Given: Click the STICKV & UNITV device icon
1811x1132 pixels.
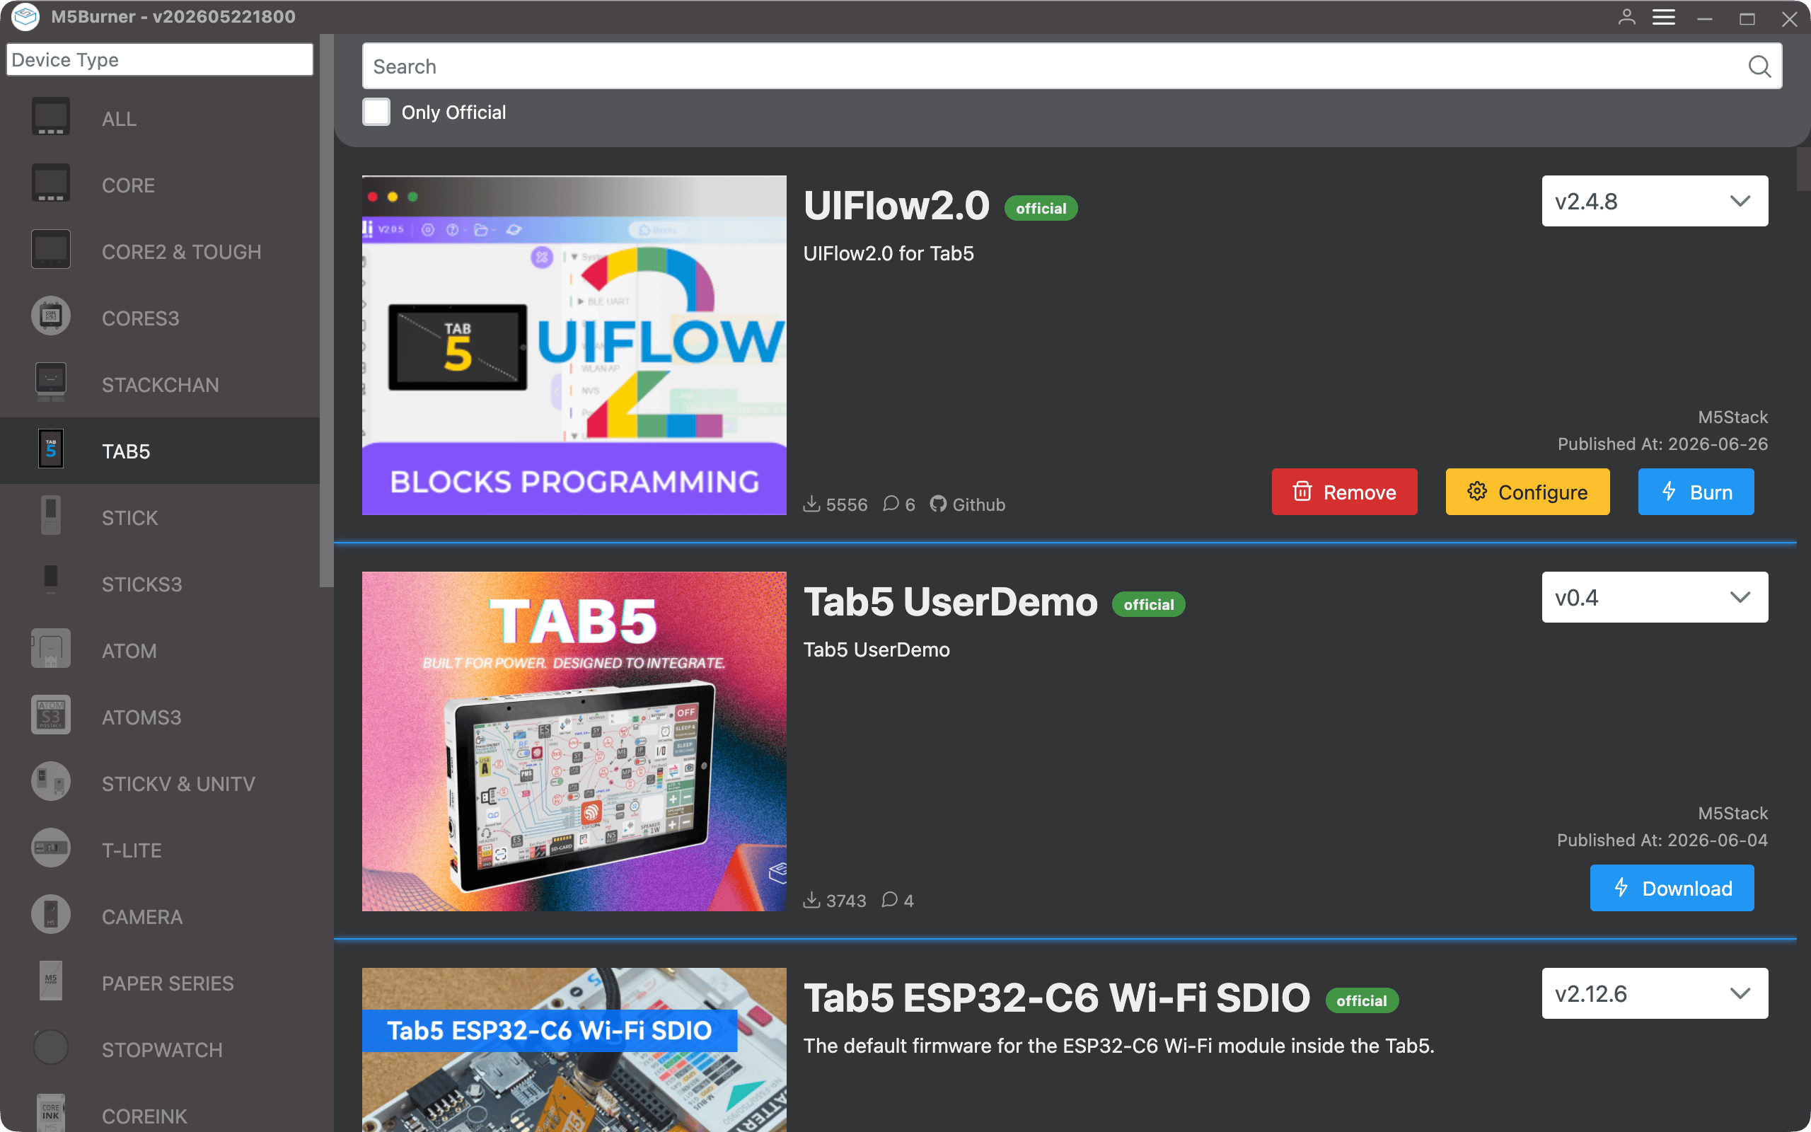Looking at the screenshot, I should [x=51, y=782].
